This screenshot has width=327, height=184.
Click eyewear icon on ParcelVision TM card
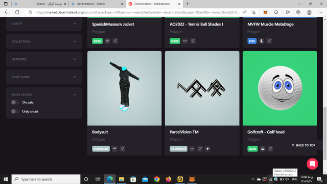(x=192, y=149)
